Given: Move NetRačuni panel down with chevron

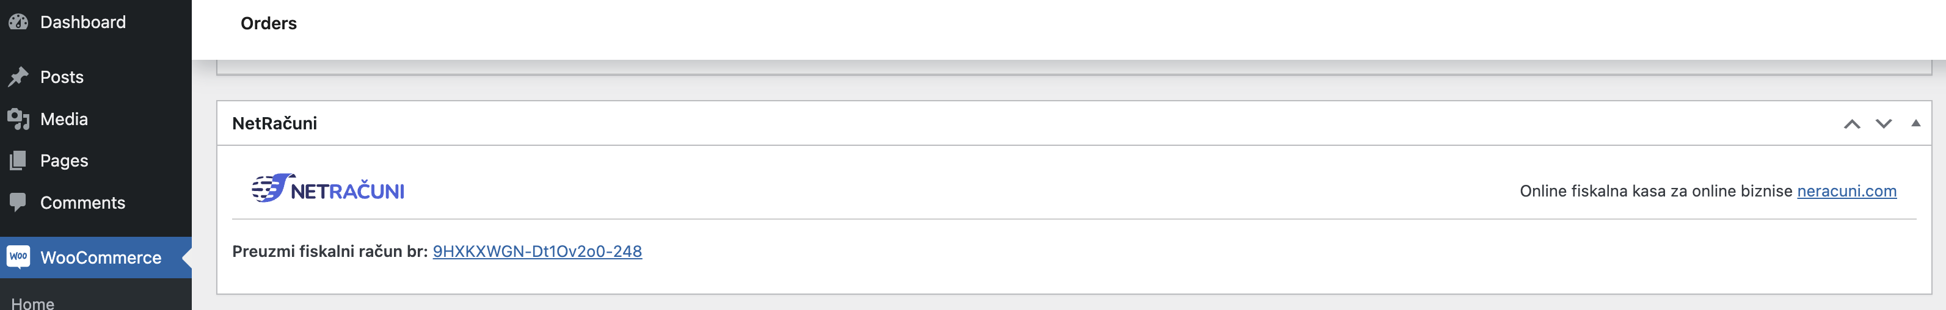Looking at the screenshot, I should (x=1883, y=124).
